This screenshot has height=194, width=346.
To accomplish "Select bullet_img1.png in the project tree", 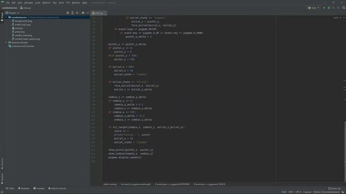I will (23, 25).
